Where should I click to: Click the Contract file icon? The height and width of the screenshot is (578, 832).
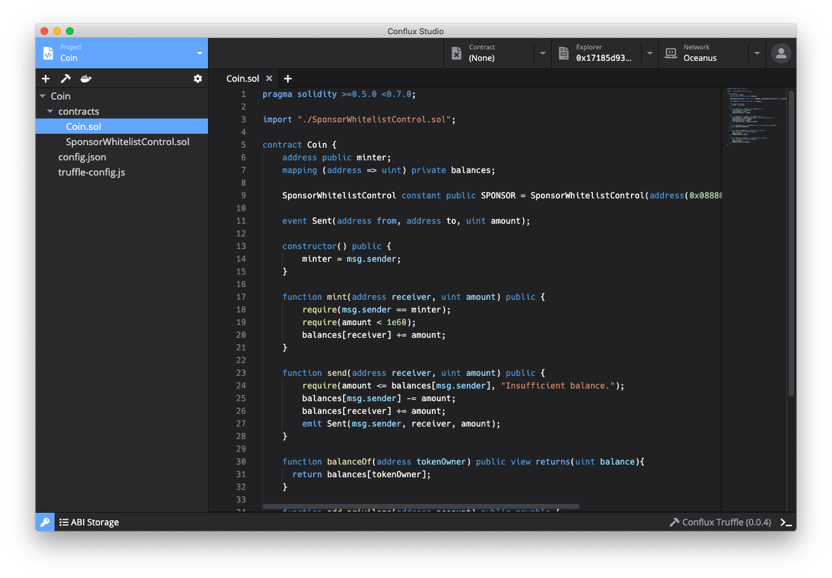pos(457,53)
